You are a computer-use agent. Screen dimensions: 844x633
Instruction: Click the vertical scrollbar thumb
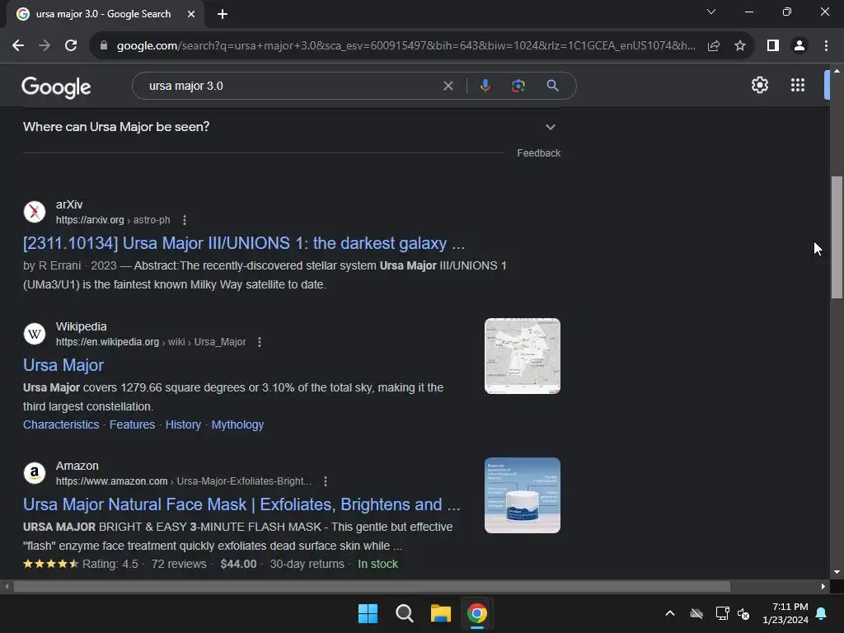click(837, 237)
